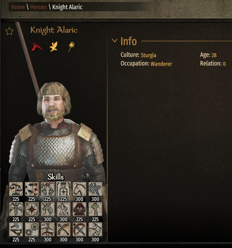Screen dimensions: 232x248
Task: Select the horse head Riding skill icon
Action: pyautogui.click(x=79, y=189)
